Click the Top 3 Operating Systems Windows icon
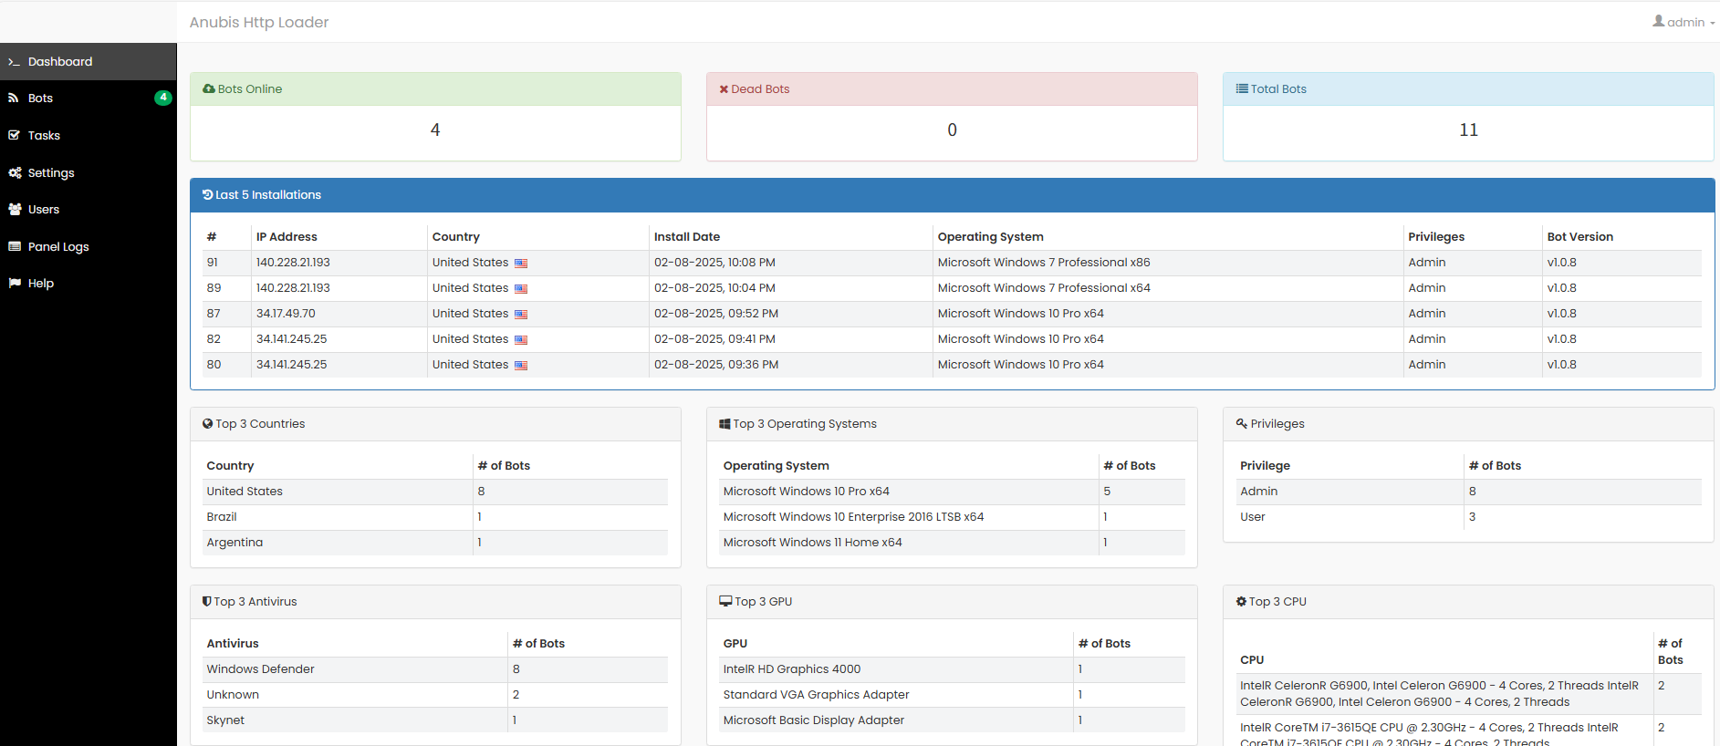 [x=724, y=423]
